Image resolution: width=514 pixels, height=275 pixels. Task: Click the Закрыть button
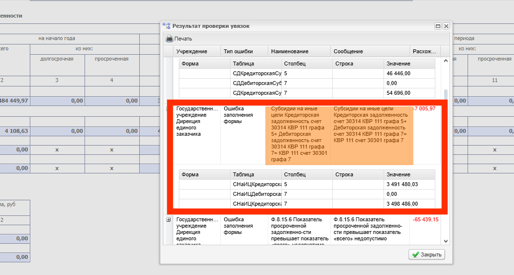[427, 254]
